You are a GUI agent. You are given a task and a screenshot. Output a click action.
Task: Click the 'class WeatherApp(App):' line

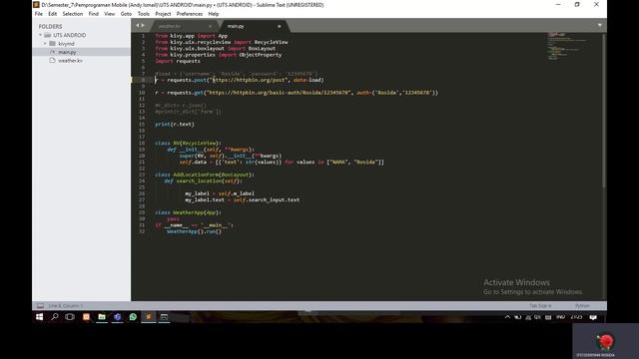point(188,212)
